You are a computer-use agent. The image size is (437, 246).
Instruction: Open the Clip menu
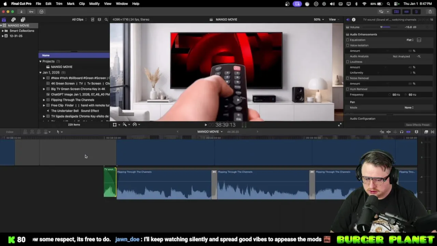tap(82, 4)
